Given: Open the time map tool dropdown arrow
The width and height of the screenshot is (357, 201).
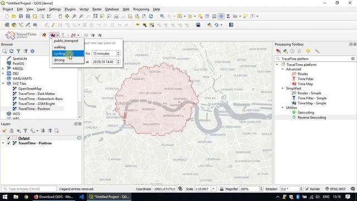Looking at the screenshot, I should point(58,35).
